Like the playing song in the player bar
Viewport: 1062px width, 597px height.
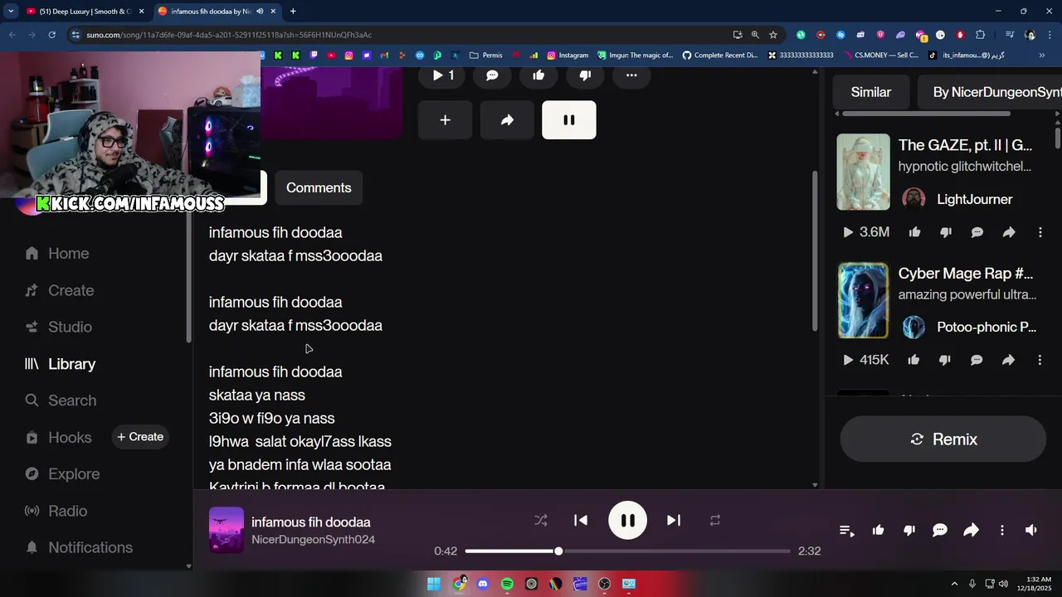pyautogui.click(x=879, y=531)
